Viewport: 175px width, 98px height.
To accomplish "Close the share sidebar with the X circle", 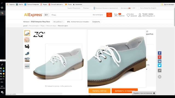I will 159,77.
